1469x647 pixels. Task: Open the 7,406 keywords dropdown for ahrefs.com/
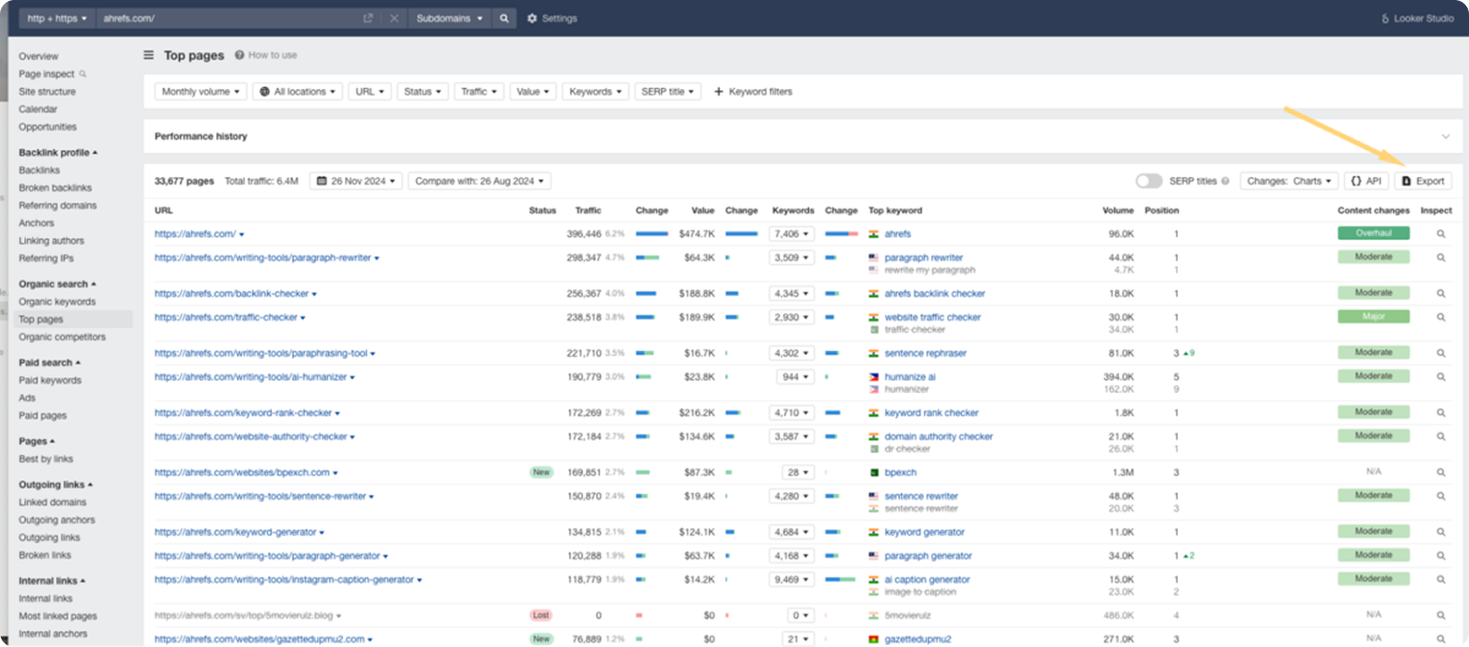[792, 233]
